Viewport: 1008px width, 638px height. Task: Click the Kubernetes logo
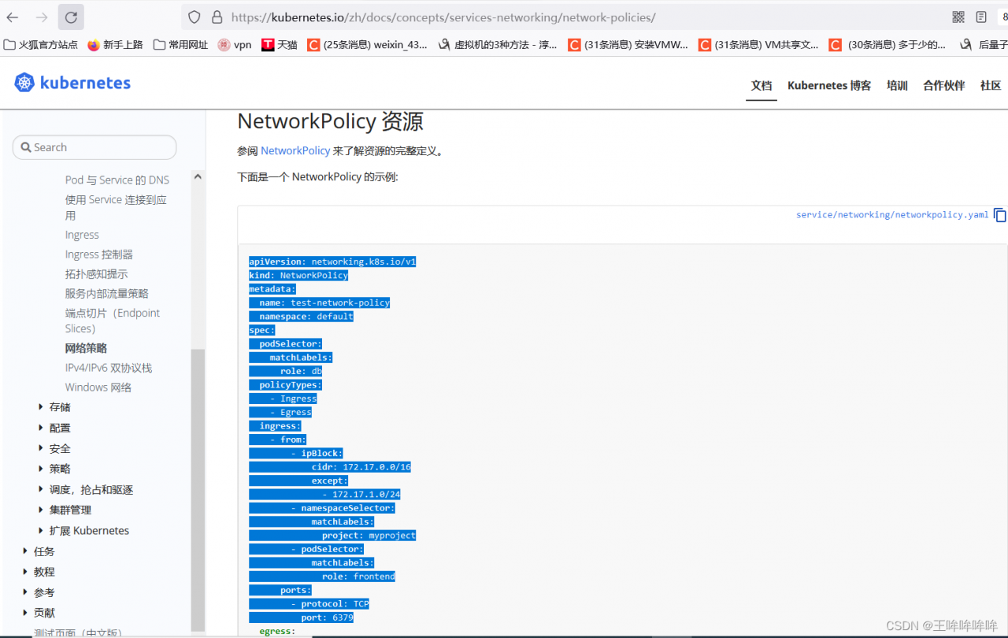click(72, 83)
